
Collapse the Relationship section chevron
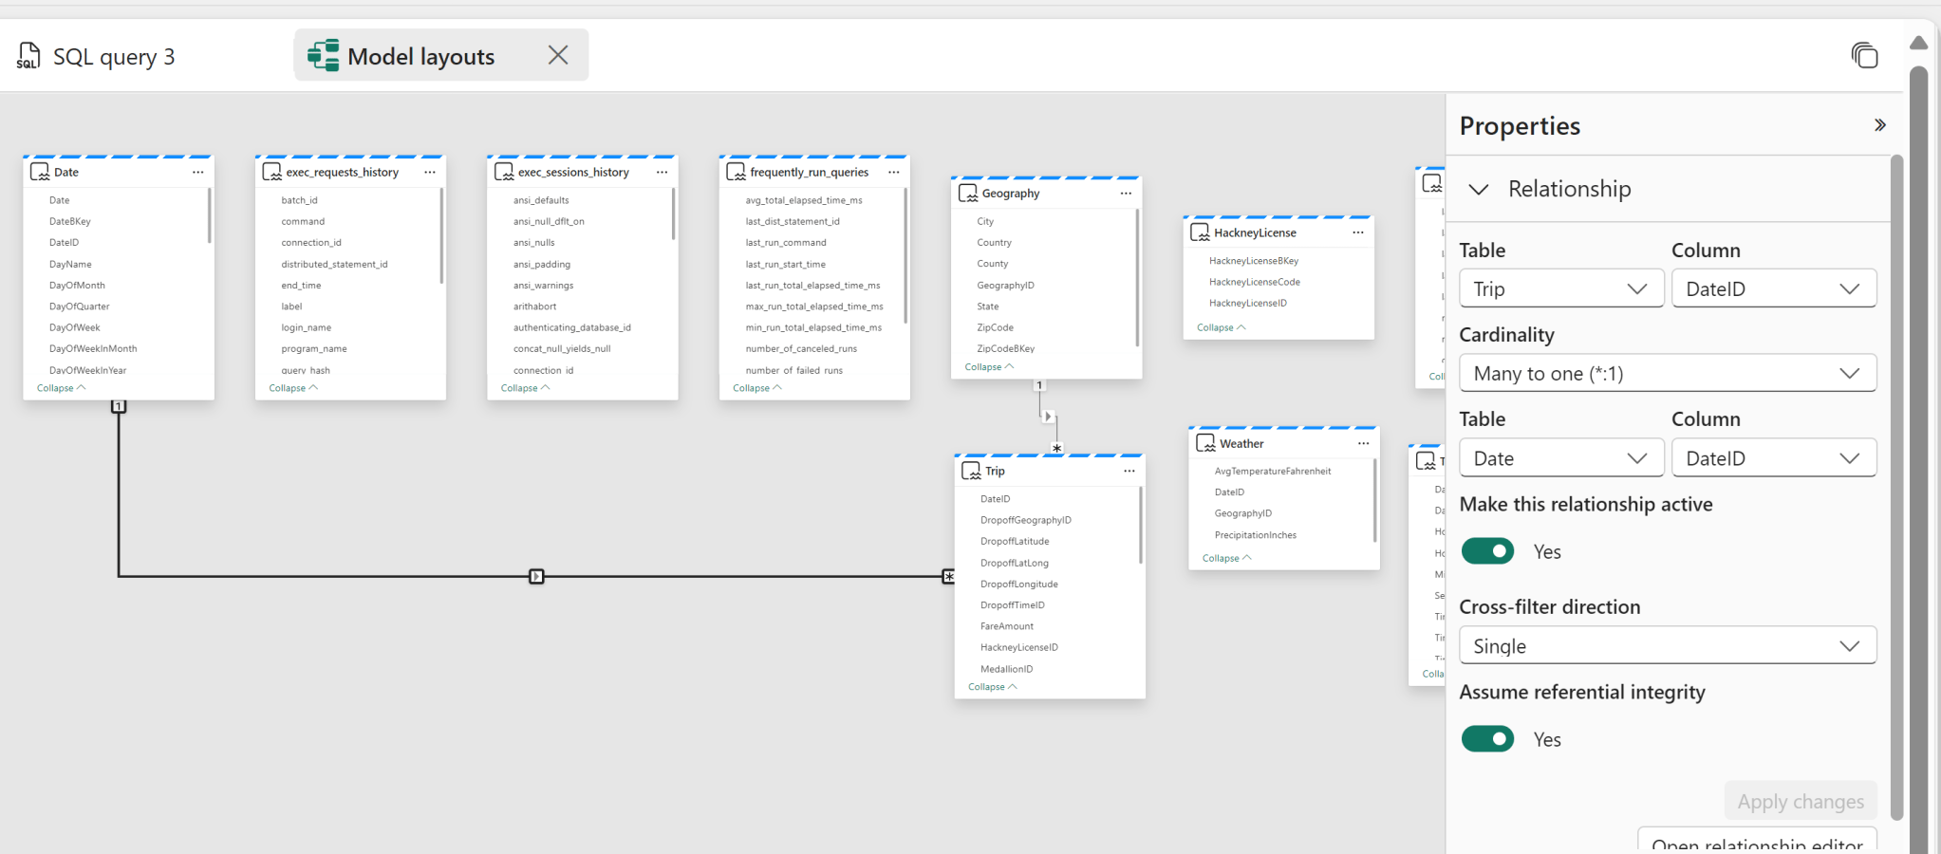(1478, 188)
